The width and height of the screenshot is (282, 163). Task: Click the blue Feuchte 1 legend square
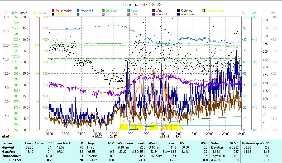point(78,11)
